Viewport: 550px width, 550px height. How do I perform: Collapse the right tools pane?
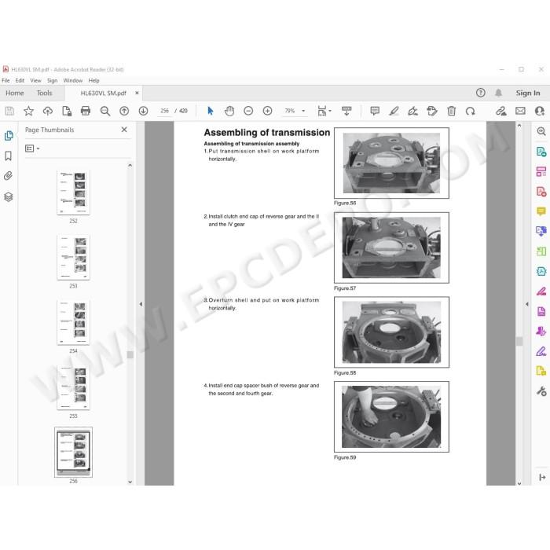coord(542,477)
